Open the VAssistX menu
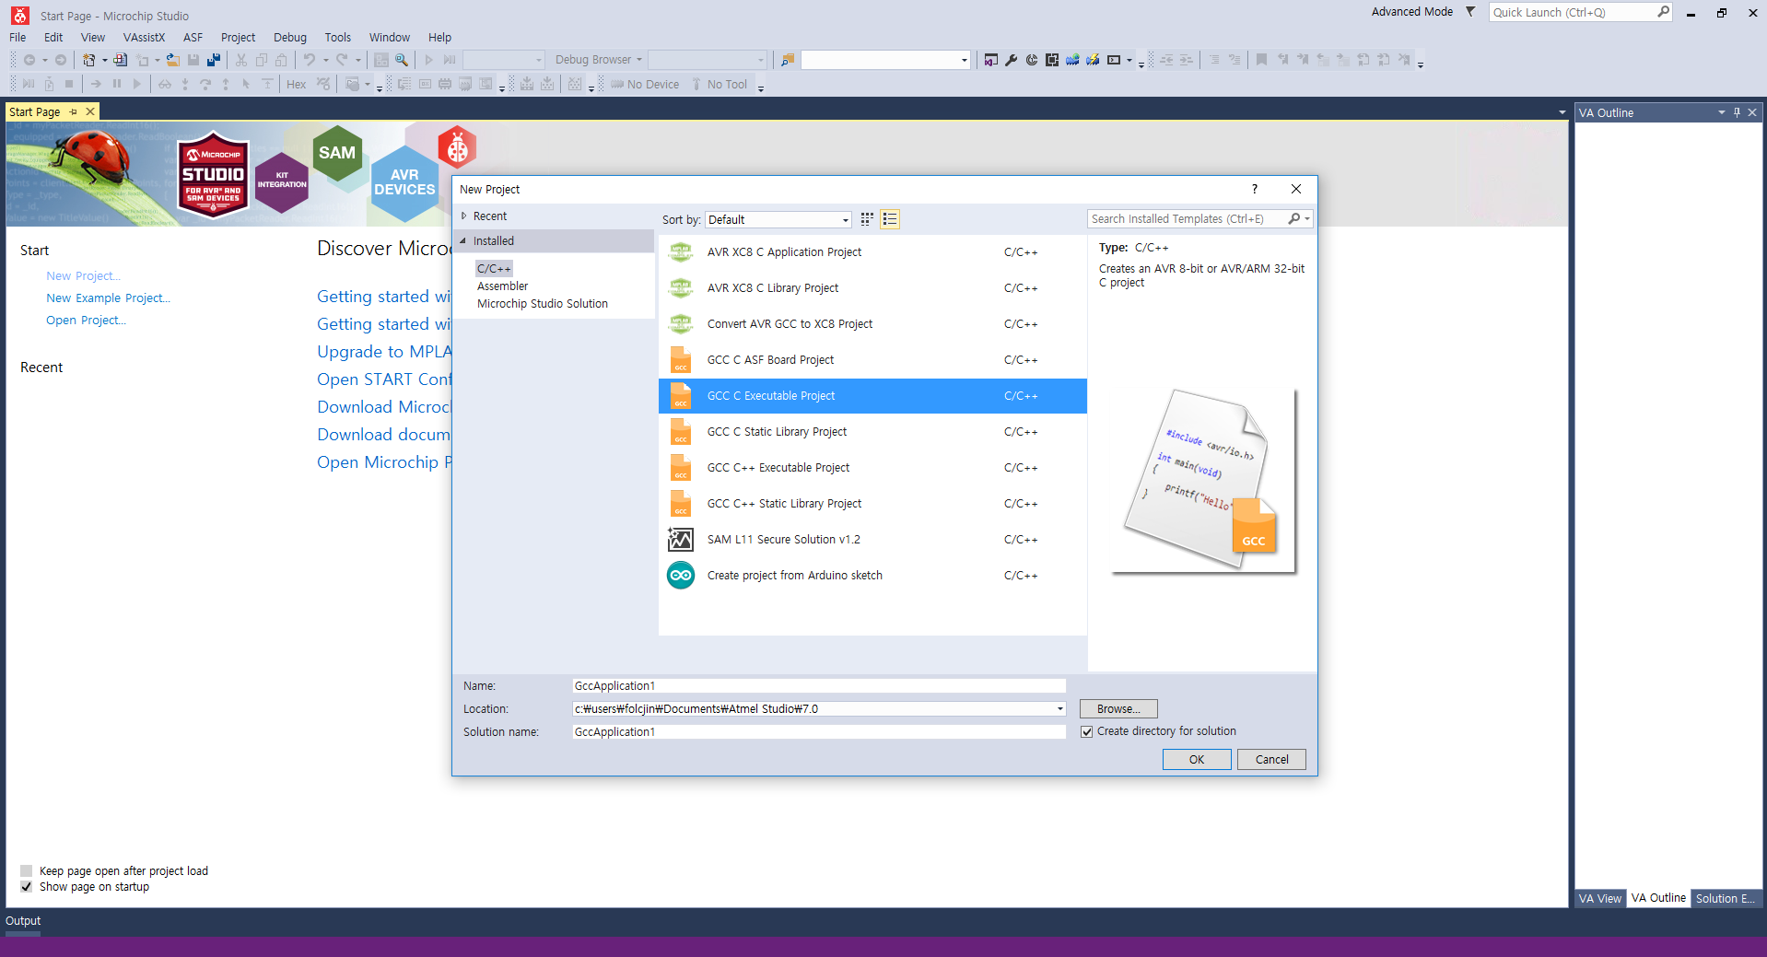1767x957 pixels. 144,38
